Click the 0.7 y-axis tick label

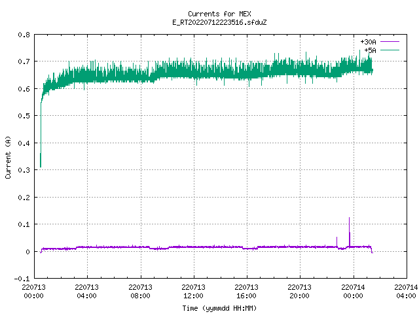[x=24, y=61]
